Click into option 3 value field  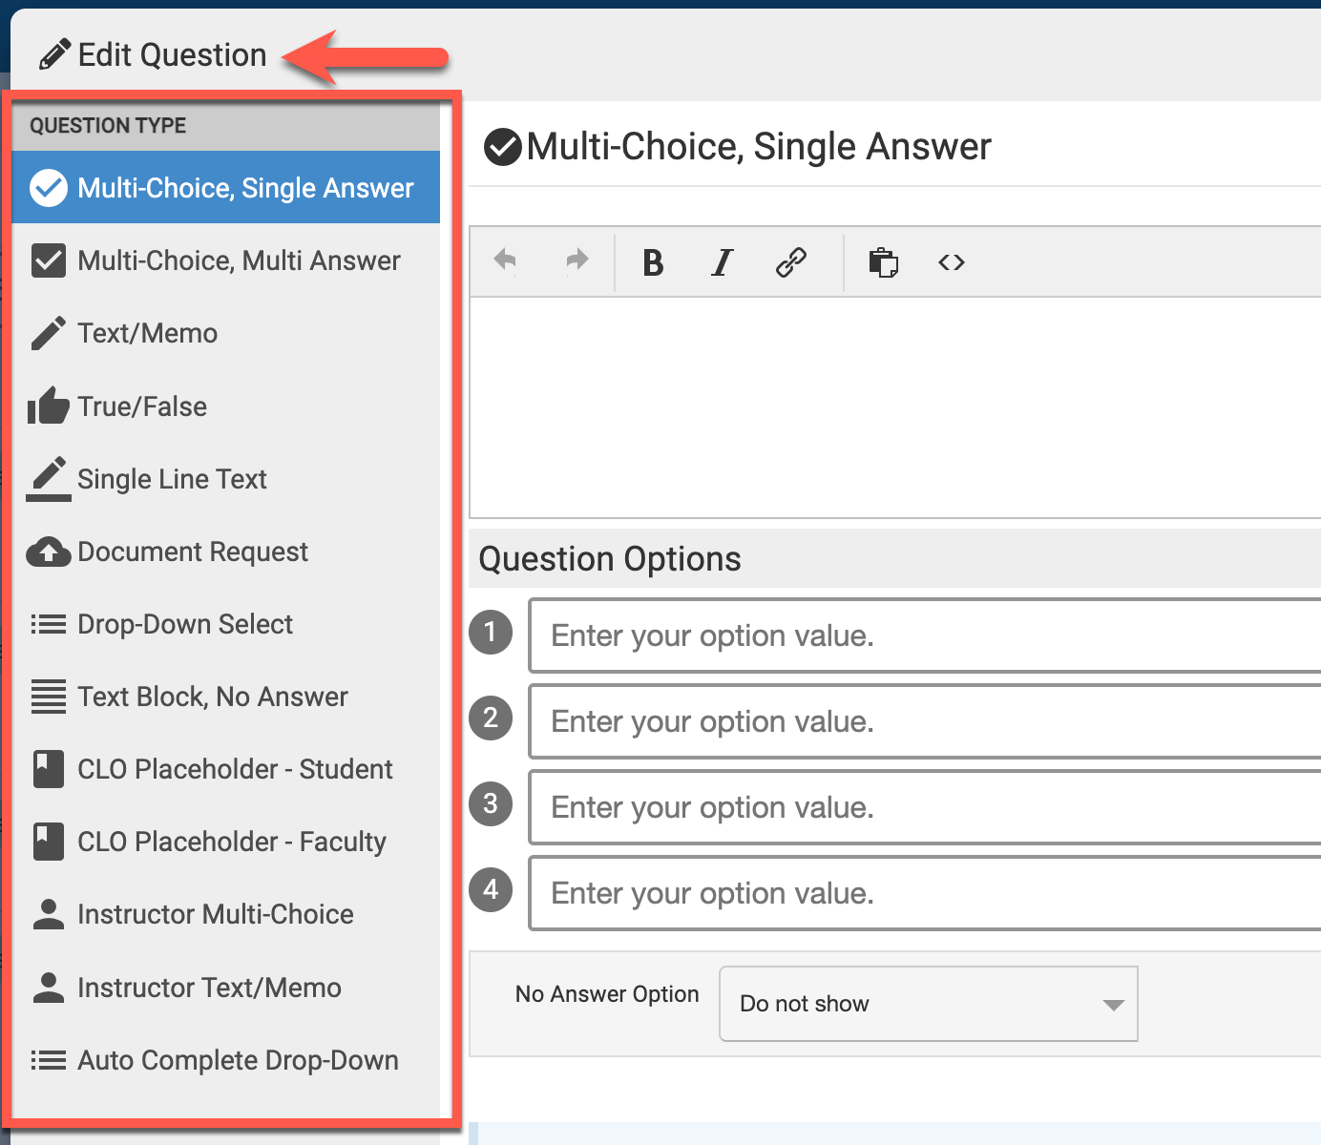pyautogui.click(x=924, y=807)
